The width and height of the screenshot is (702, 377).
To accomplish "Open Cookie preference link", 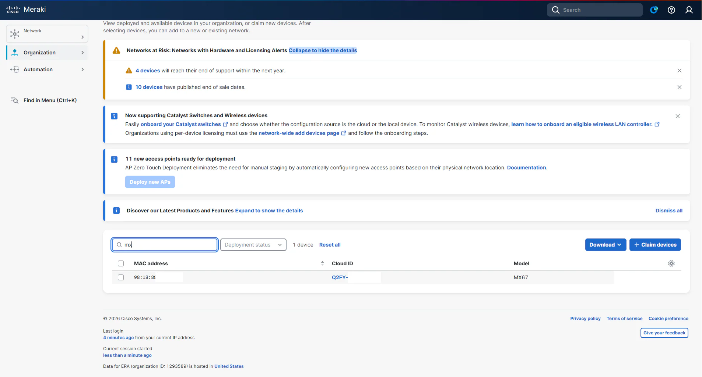I will coord(668,319).
